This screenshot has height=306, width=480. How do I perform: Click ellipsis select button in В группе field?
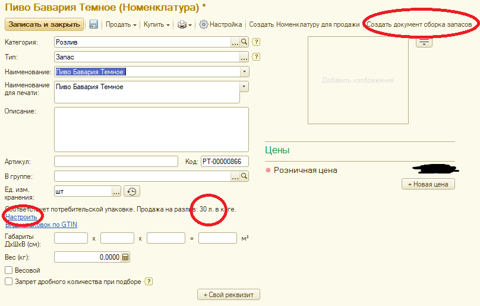235,176
